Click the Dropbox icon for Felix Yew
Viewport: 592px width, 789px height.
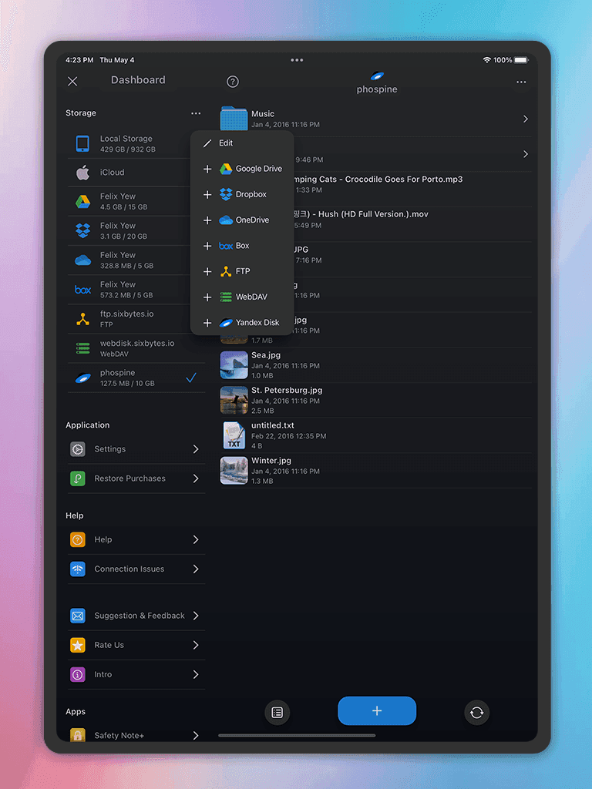[x=82, y=231]
